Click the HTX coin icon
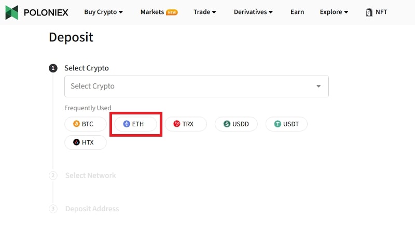This screenshot has height=234, width=415. click(x=76, y=142)
